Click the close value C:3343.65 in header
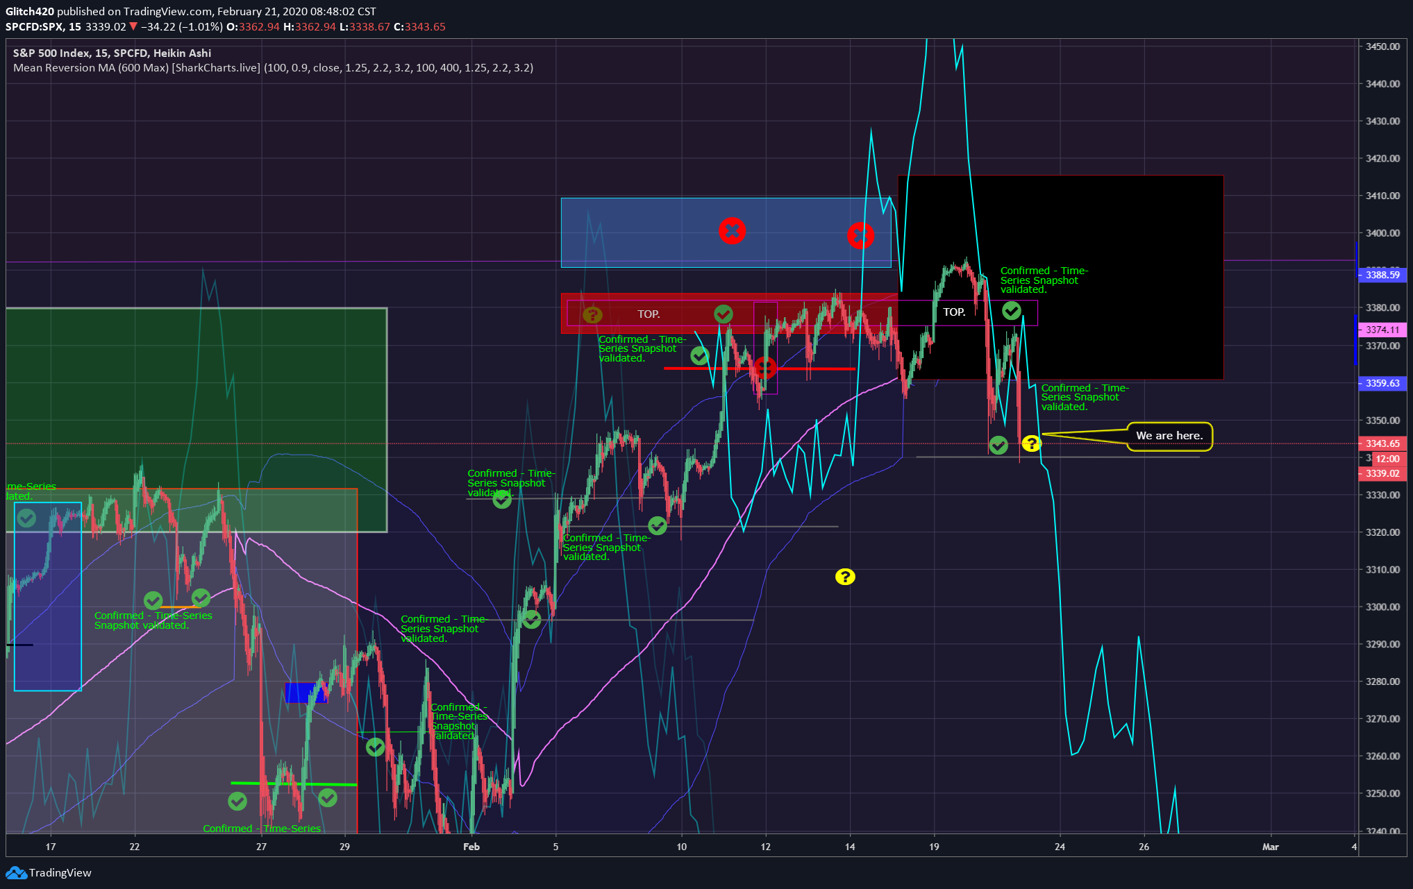This screenshot has width=1413, height=889. pos(420,27)
